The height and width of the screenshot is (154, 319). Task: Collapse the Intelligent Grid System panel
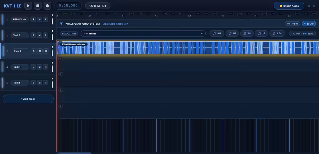(x=61, y=24)
